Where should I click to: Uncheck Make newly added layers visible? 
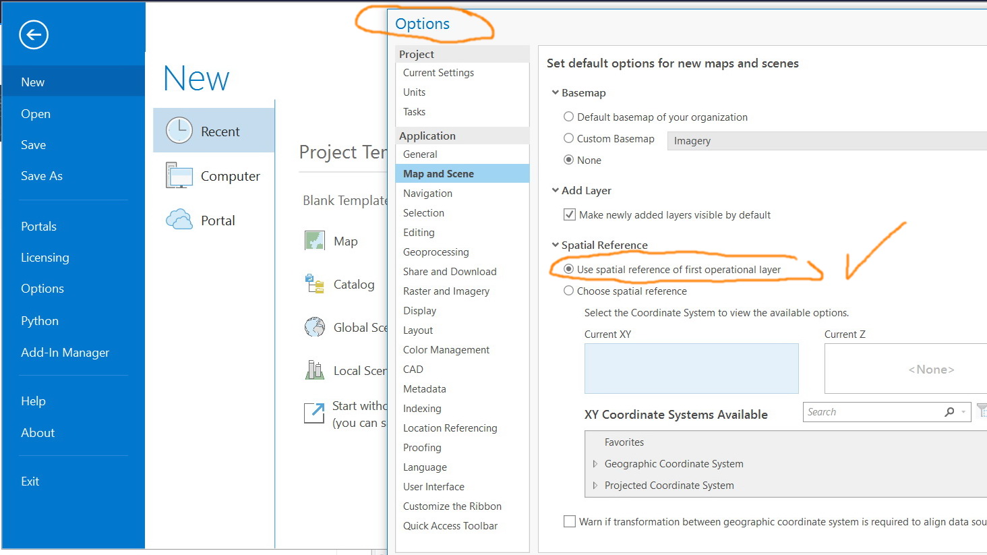[570, 215]
